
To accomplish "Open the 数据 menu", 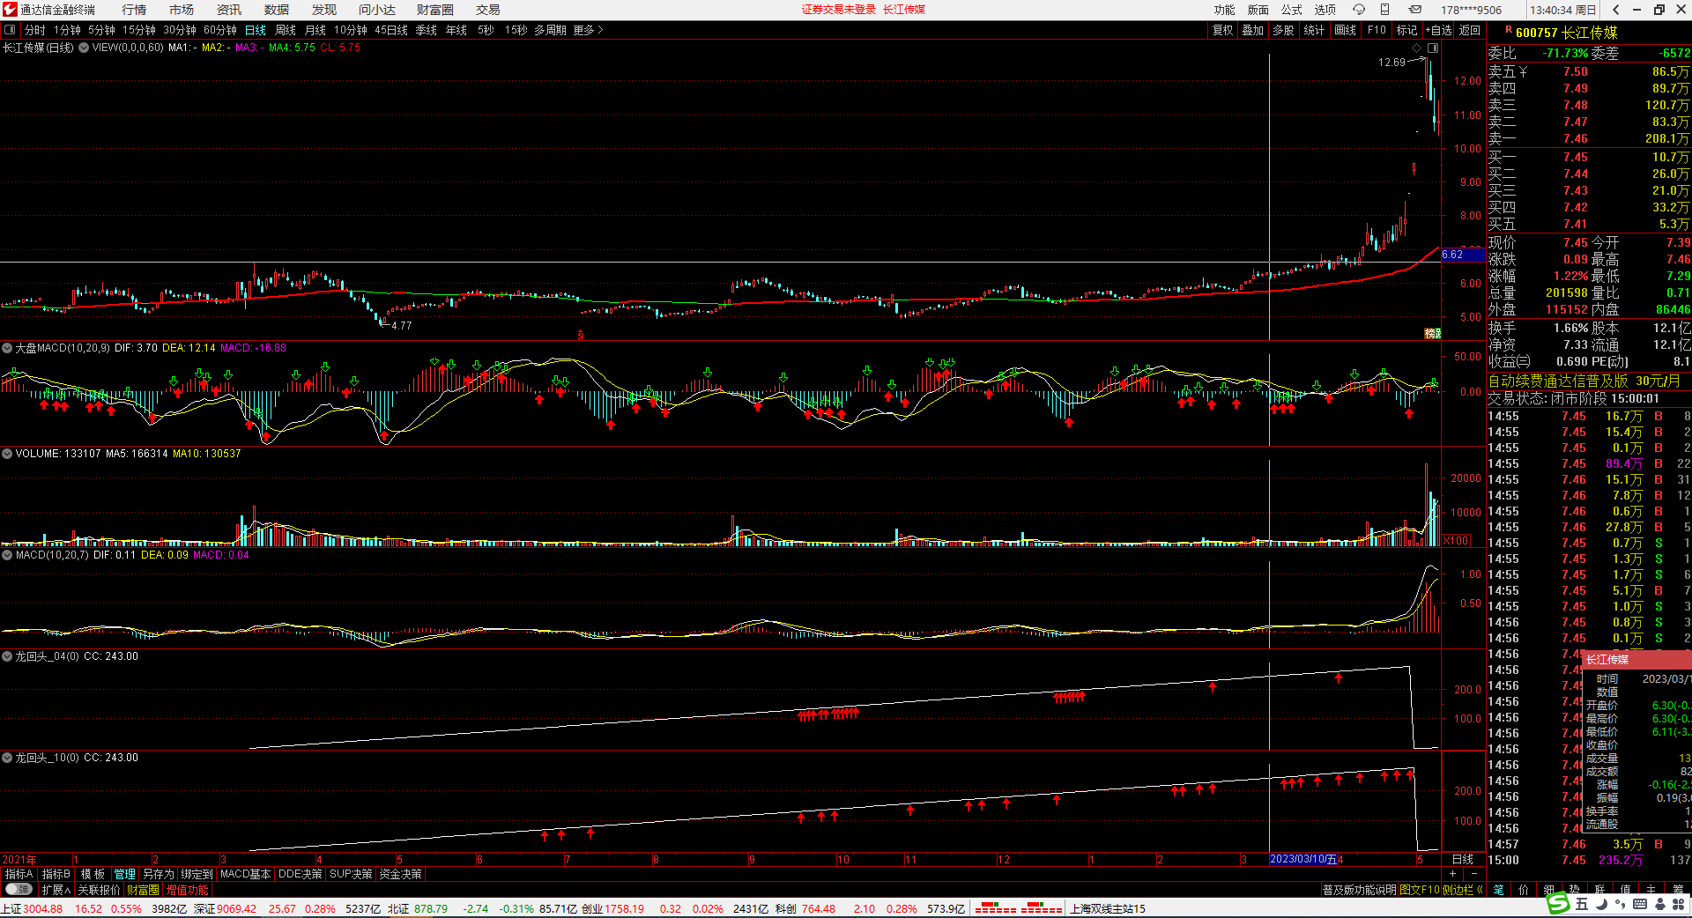I will coord(277,10).
